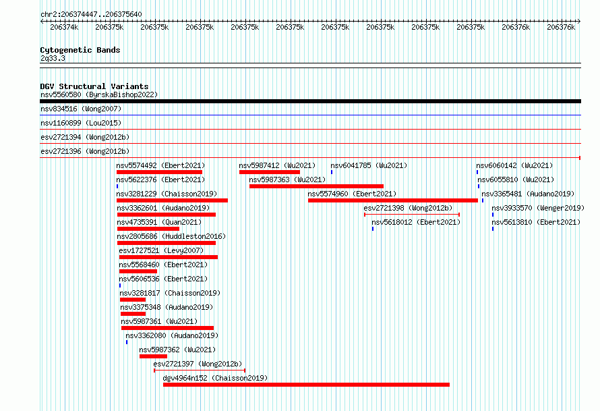
Task: Click nsv3281229 (Chaisson2019) label
Action: pos(167,194)
